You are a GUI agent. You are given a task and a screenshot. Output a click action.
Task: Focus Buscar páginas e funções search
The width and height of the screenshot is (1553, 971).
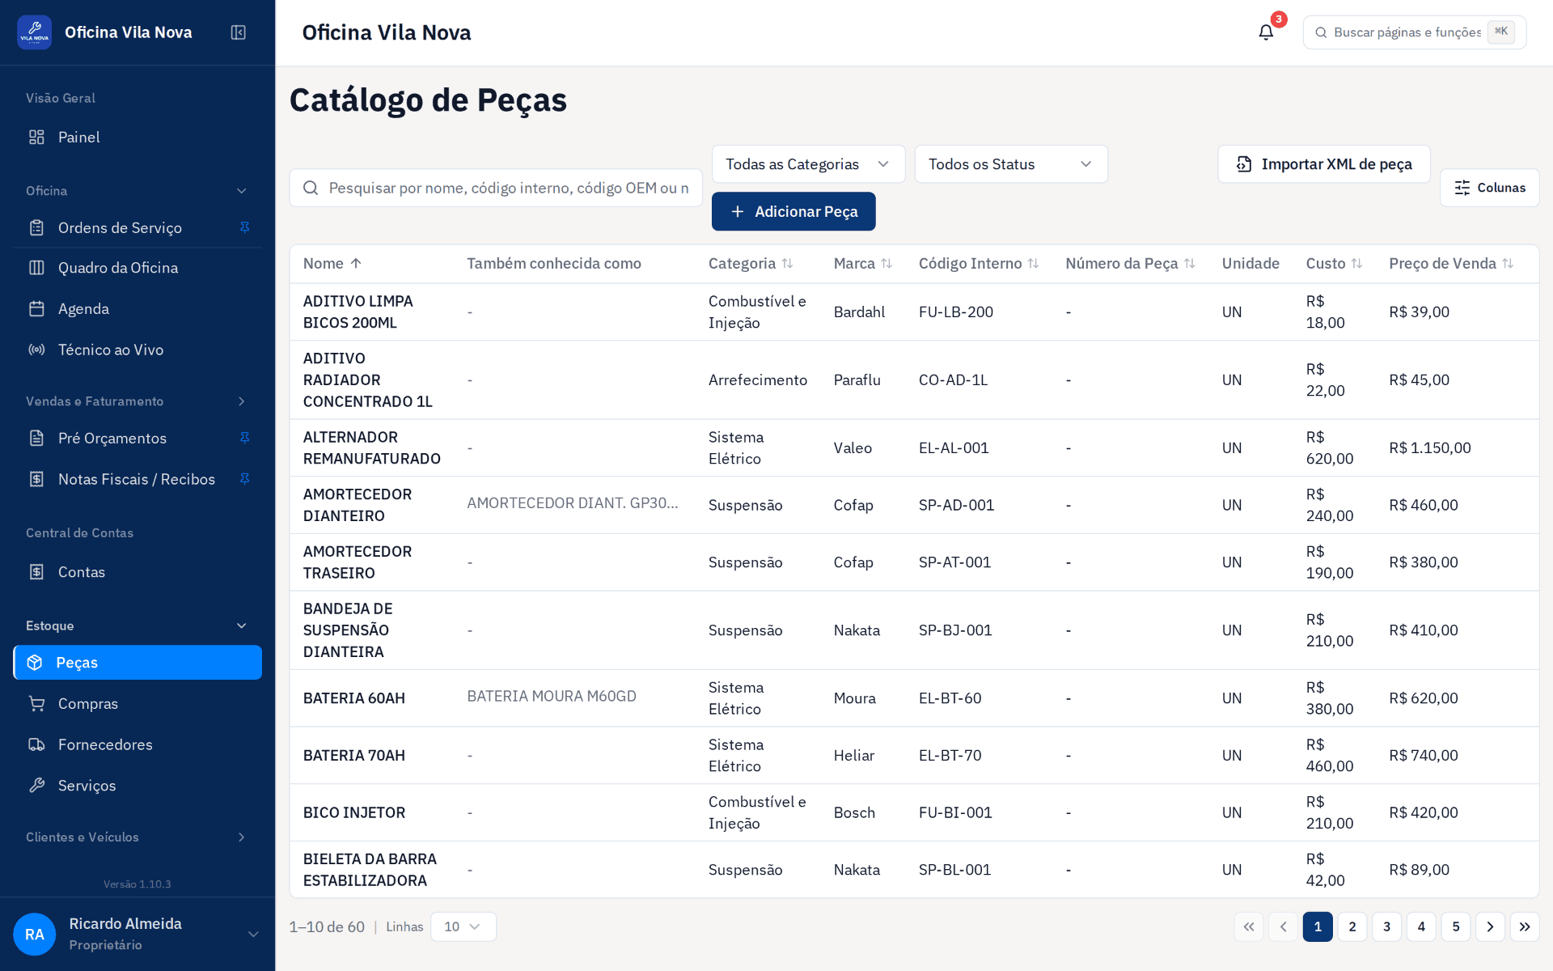point(1414,32)
